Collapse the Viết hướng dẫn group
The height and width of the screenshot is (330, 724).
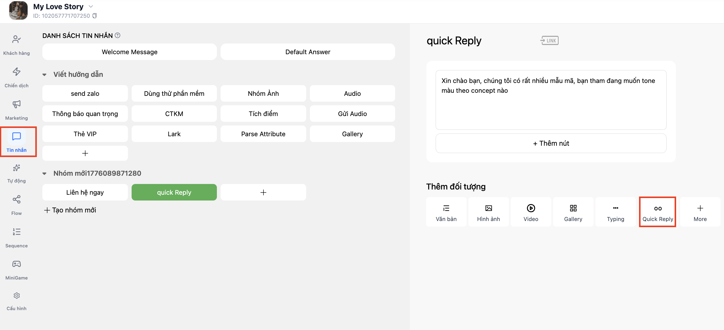[x=44, y=74]
